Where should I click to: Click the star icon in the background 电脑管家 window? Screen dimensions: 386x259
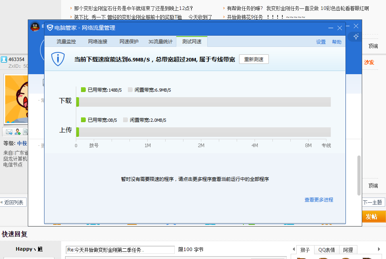coord(356,36)
